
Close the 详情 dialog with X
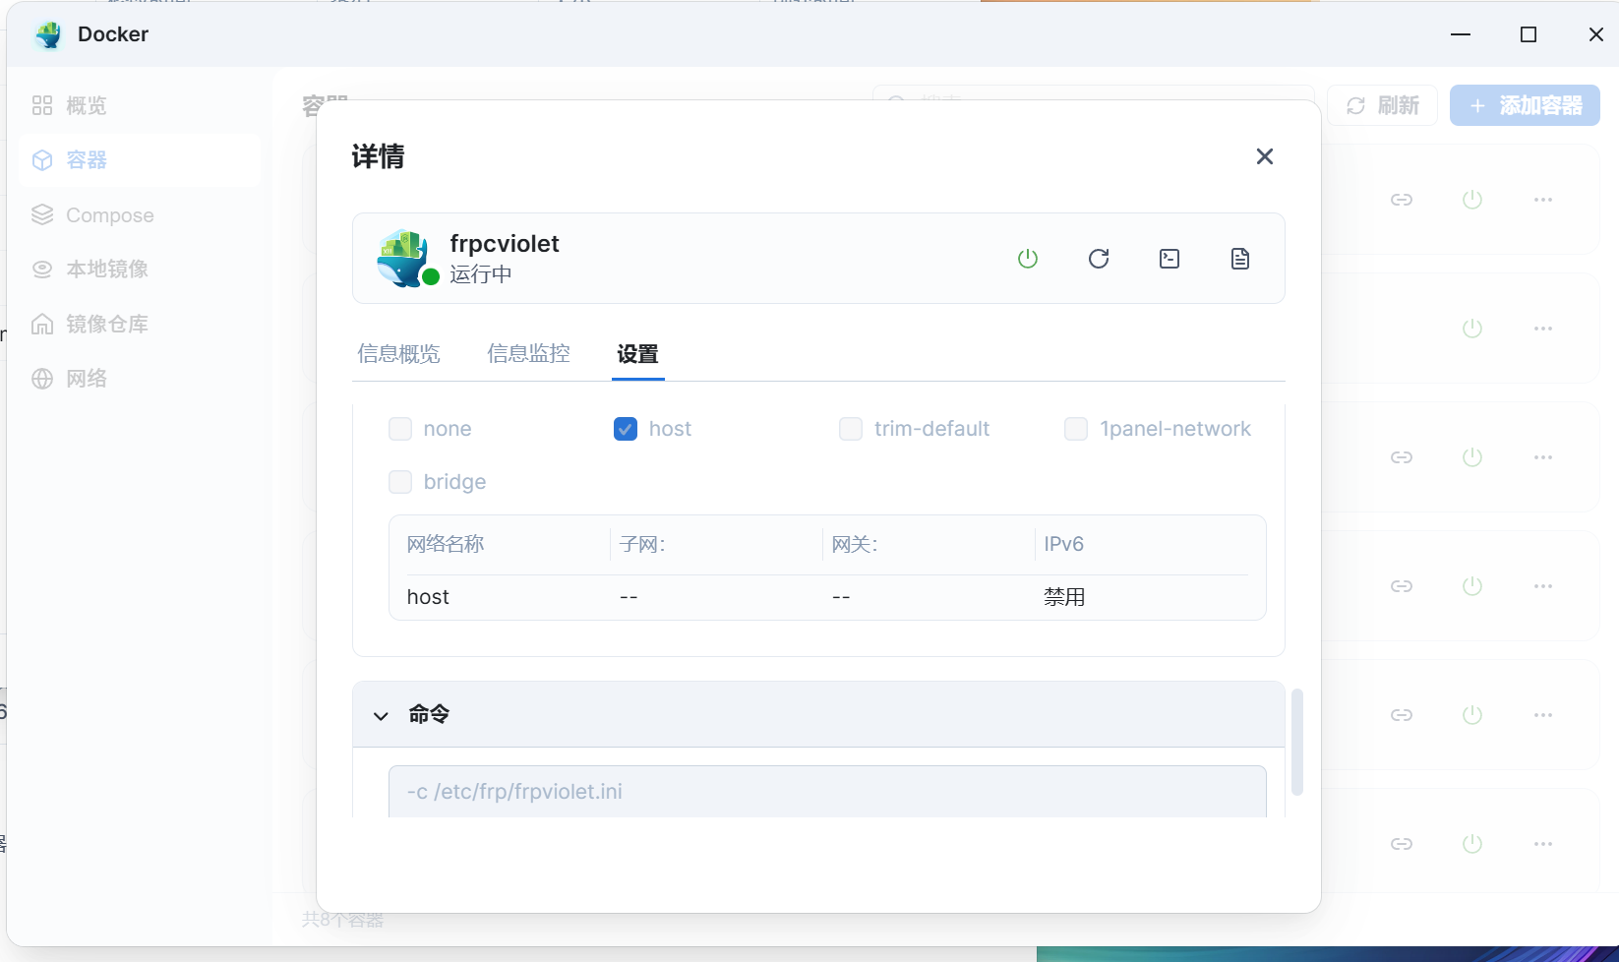click(1265, 156)
